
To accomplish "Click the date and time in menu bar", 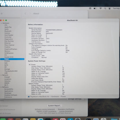I will [116, 8].
